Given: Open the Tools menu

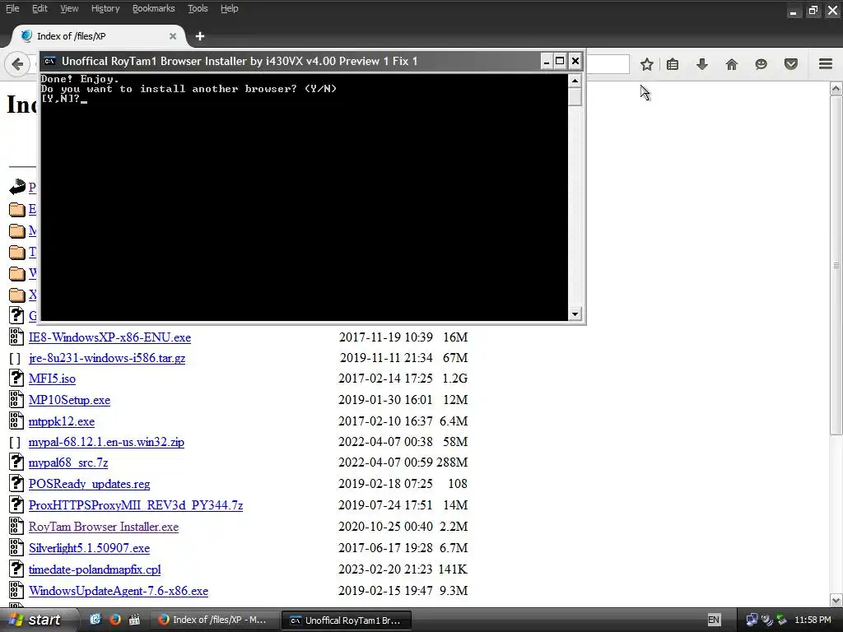Looking at the screenshot, I should 198,8.
